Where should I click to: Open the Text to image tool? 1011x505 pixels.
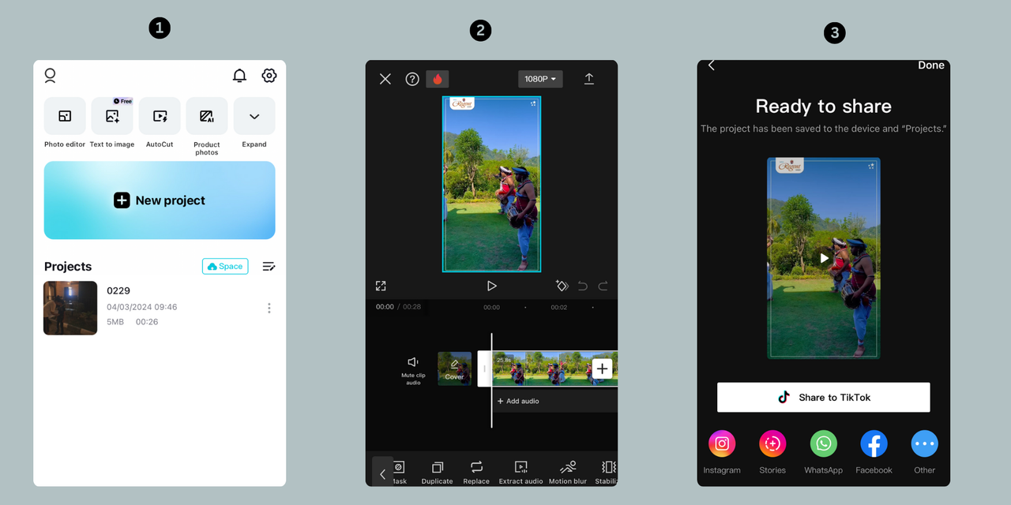(x=112, y=117)
